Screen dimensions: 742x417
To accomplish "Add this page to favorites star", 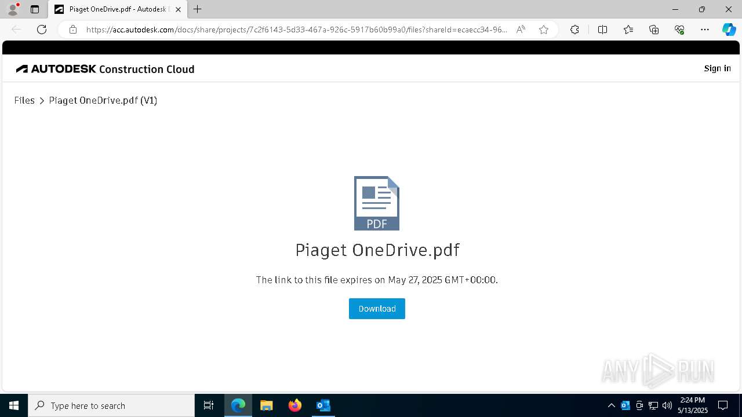I will pyautogui.click(x=544, y=30).
